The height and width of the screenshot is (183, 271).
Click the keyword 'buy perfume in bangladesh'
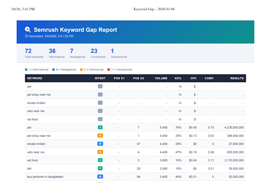click(x=45, y=177)
